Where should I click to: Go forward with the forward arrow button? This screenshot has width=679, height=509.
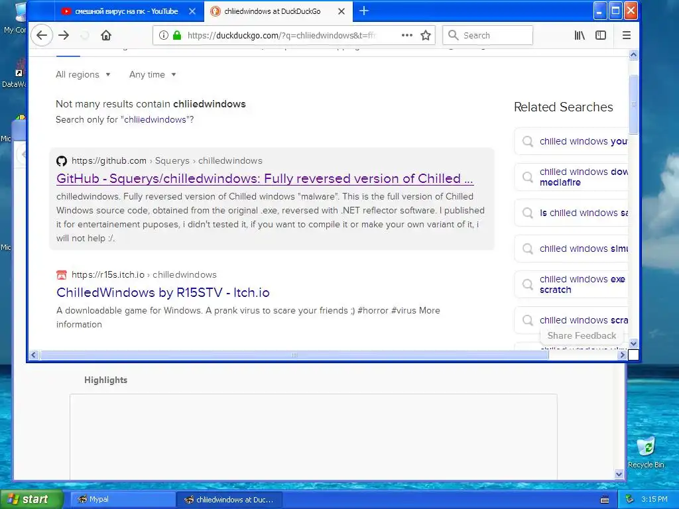64,35
